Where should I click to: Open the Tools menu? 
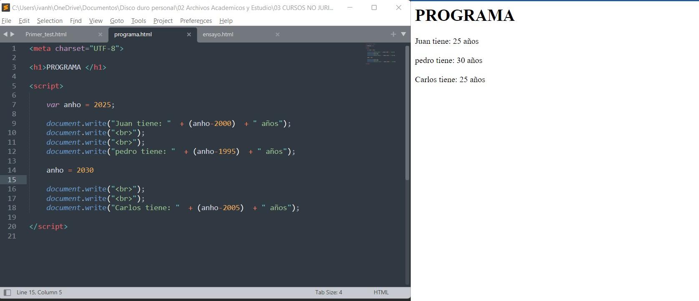tap(138, 21)
